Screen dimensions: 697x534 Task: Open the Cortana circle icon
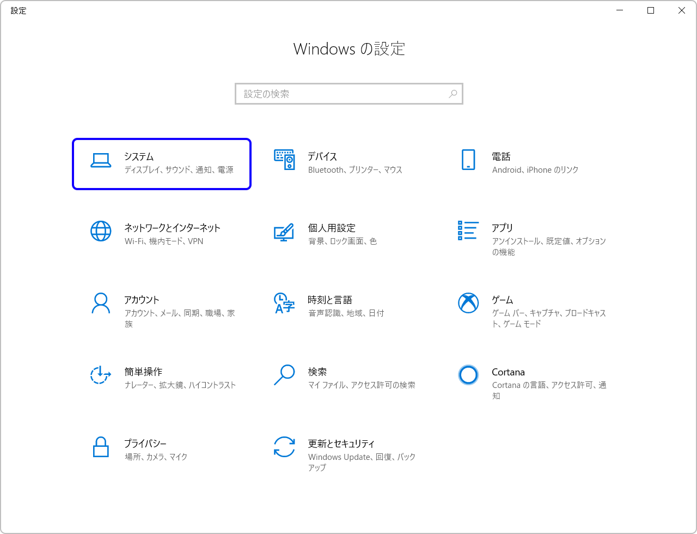[x=468, y=375]
